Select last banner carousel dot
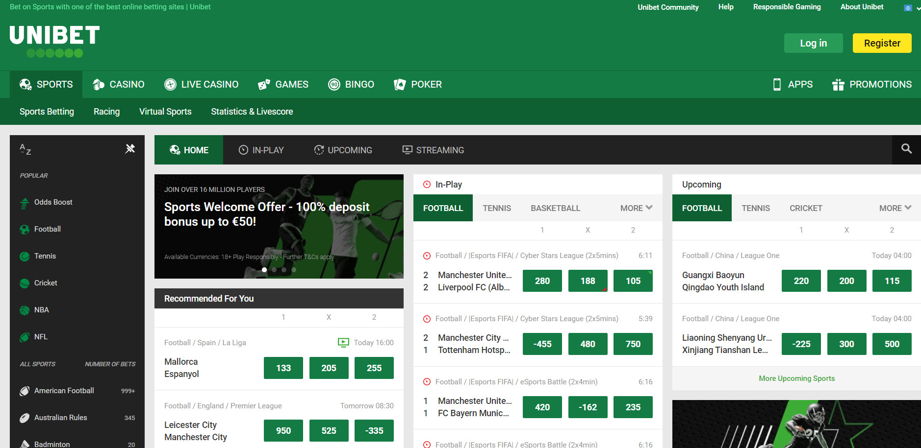Screen dimensions: 921x448 294,270
